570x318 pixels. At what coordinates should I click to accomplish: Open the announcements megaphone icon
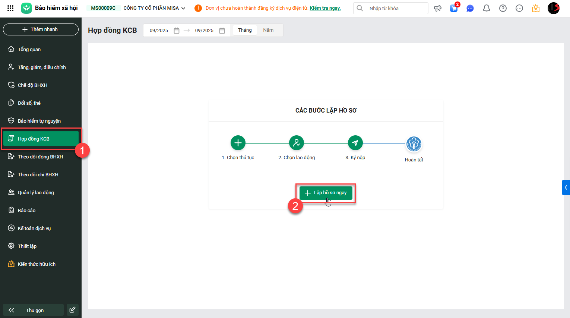(x=438, y=8)
